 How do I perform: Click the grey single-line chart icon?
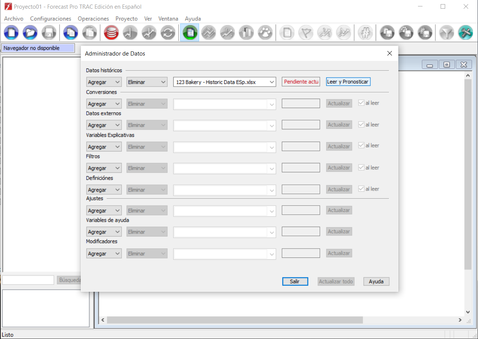coord(130,33)
